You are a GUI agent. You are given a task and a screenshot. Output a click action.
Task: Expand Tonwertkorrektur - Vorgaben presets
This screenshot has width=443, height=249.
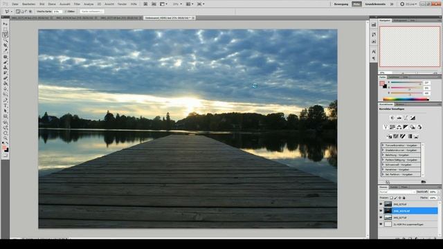tap(383, 145)
